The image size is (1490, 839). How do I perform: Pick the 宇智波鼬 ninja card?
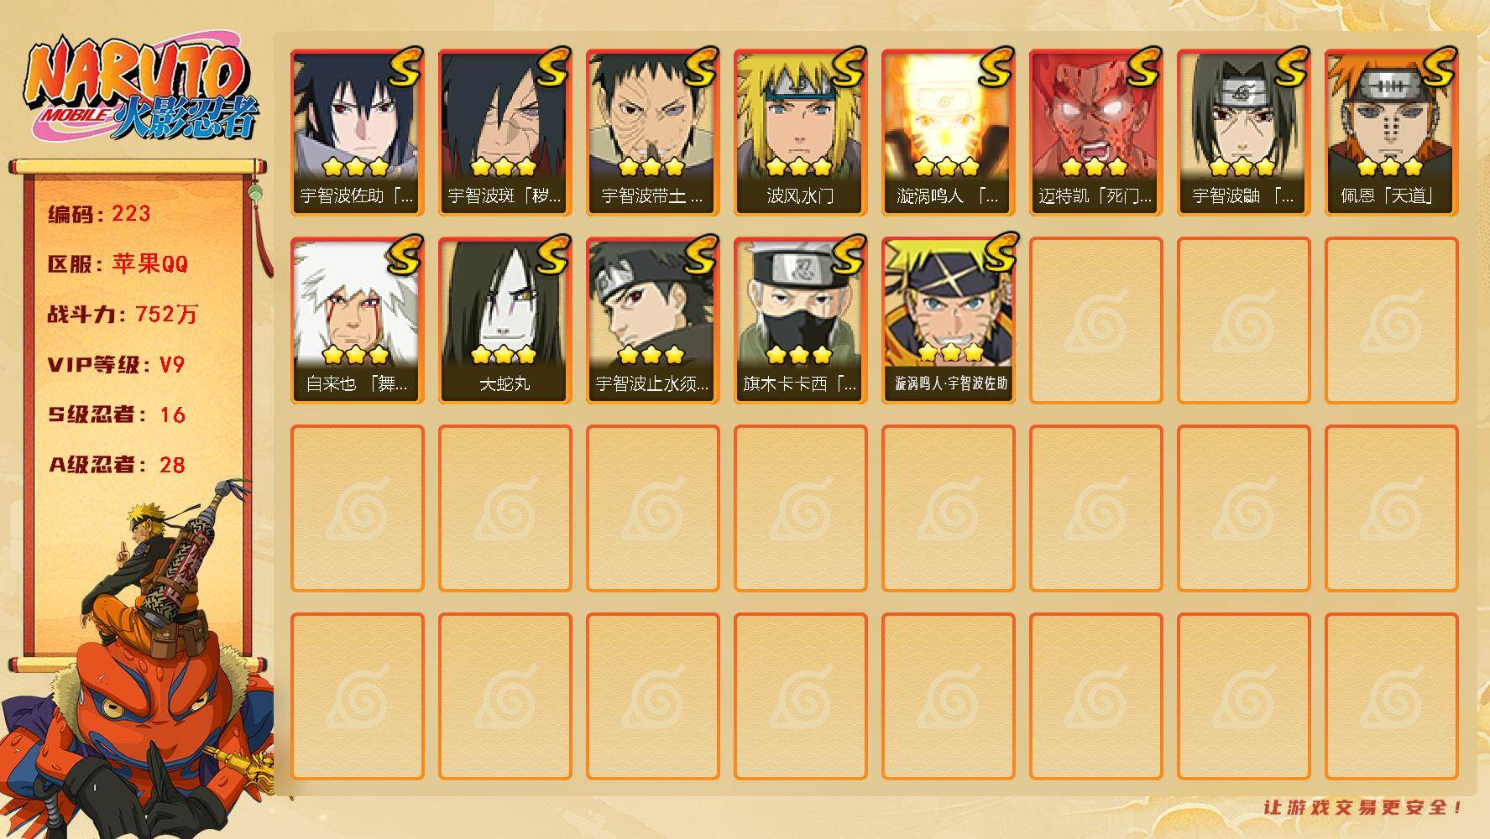click(x=1243, y=133)
